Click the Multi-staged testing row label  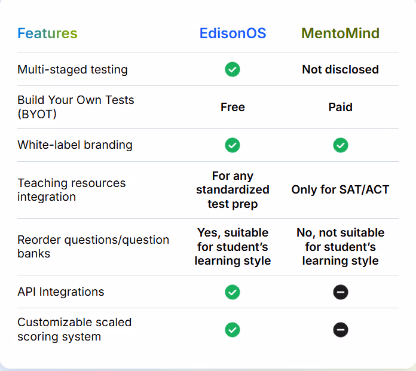(x=72, y=70)
